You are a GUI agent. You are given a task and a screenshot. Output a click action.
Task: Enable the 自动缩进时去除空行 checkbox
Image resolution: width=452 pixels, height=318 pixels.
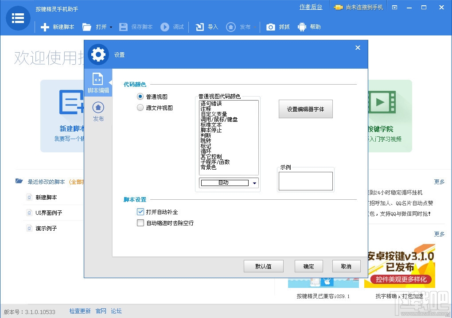click(140, 223)
